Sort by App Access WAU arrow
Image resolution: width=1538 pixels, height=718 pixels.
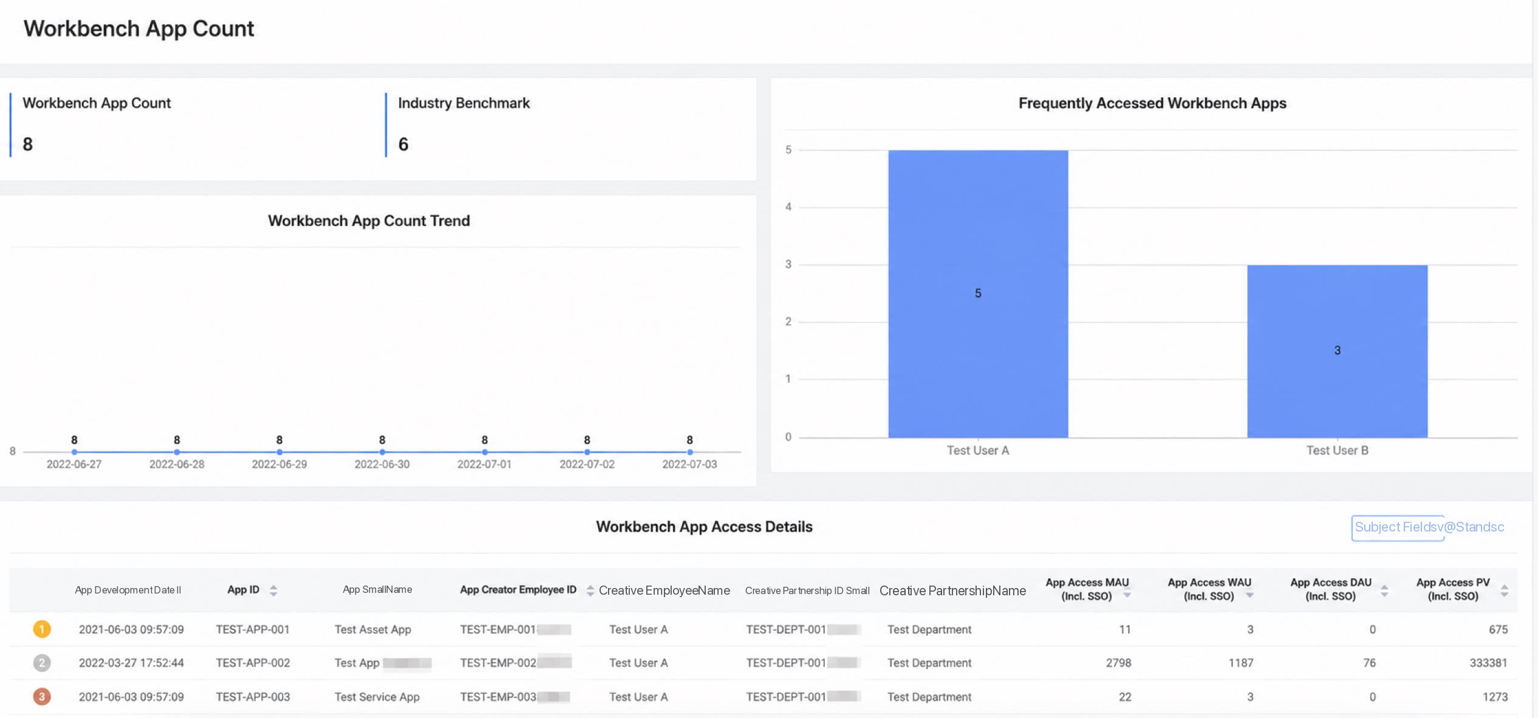1249,593
